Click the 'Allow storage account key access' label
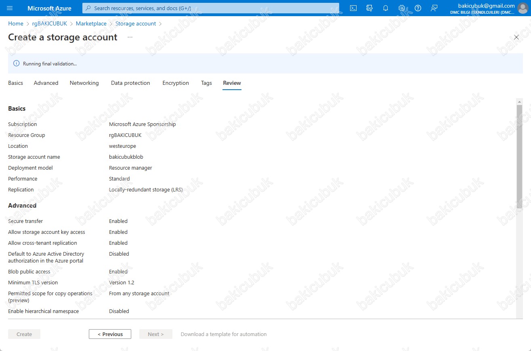The image size is (531, 351). [46, 232]
